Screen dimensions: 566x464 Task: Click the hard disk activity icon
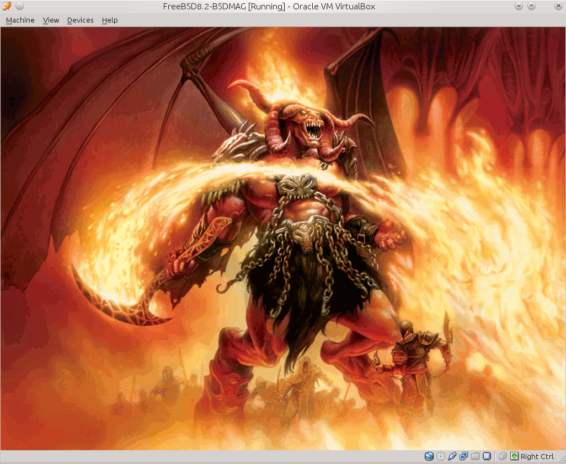pos(429,456)
